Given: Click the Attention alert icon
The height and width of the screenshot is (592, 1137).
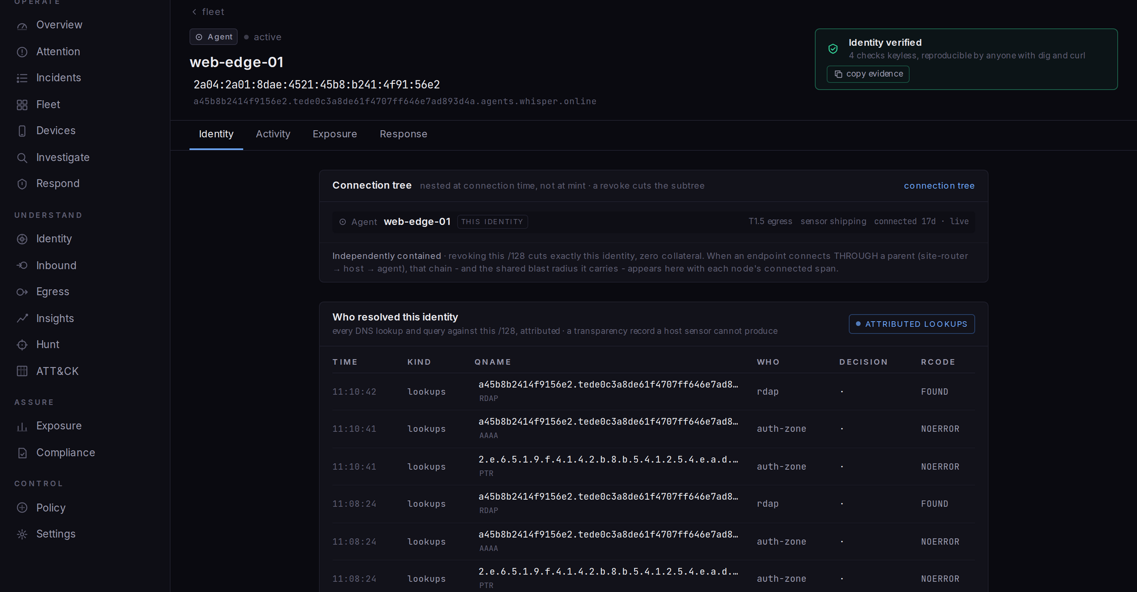Looking at the screenshot, I should pos(22,52).
